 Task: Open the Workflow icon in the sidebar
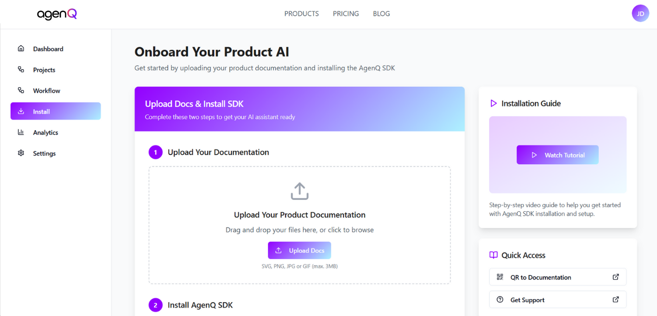pyautogui.click(x=21, y=90)
